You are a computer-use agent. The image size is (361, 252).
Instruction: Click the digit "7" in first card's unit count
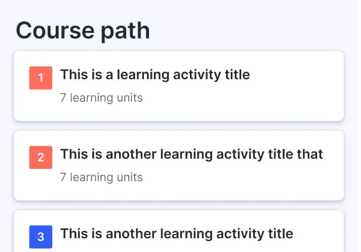(x=63, y=98)
